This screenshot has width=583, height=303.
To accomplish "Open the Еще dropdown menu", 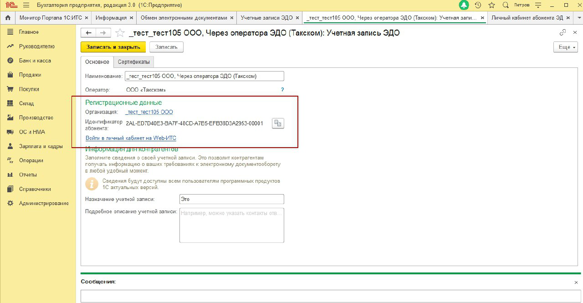I will pyautogui.click(x=566, y=47).
